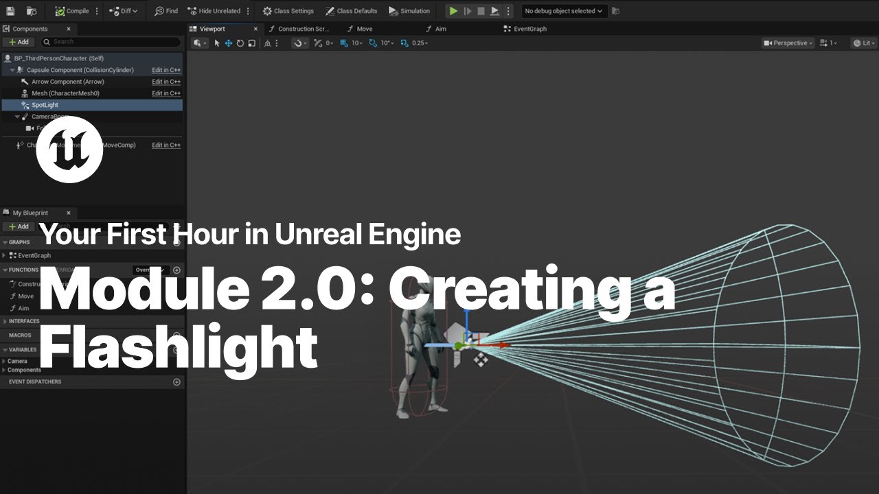Screen dimensions: 879x494
Task: Close the My Blueprint panel tab
Action: (69, 213)
